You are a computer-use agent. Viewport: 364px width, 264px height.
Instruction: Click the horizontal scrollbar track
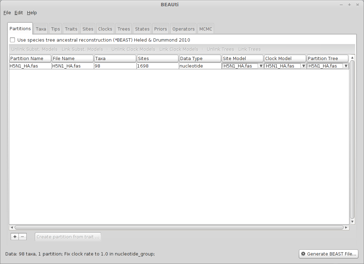(179, 227)
